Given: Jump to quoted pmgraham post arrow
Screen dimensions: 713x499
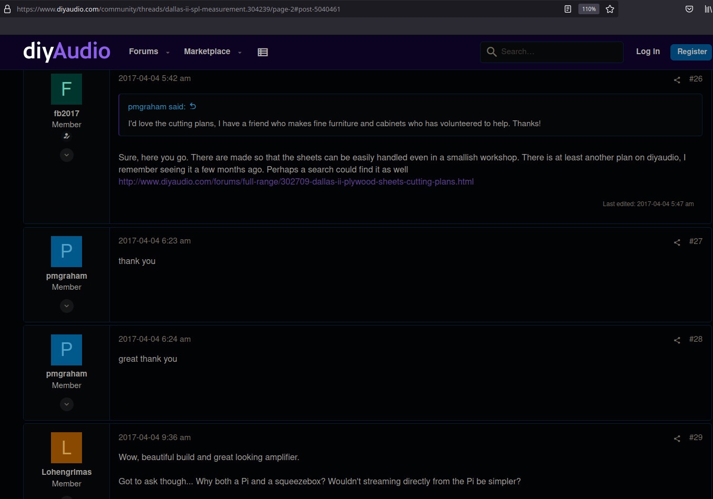Looking at the screenshot, I should (x=193, y=106).
